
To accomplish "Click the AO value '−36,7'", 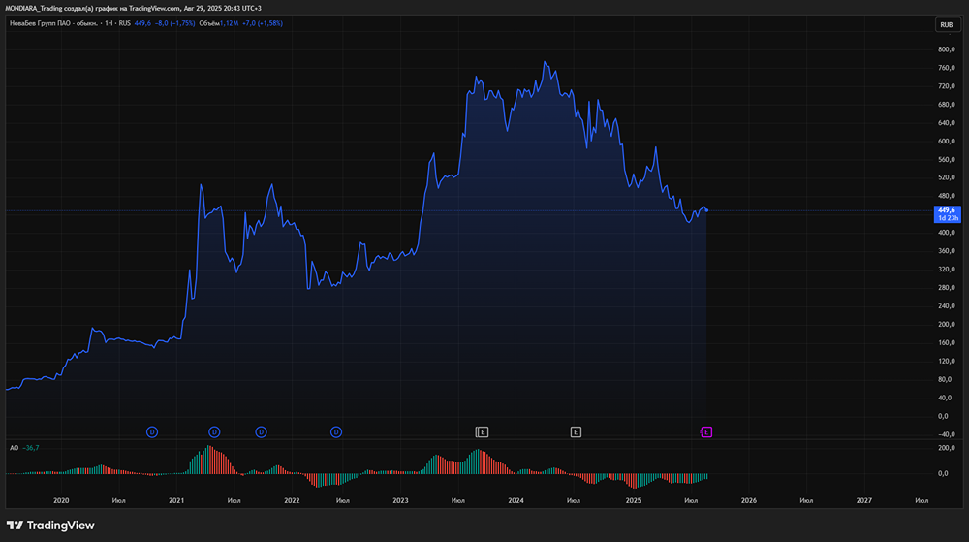I will [x=31, y=448].
